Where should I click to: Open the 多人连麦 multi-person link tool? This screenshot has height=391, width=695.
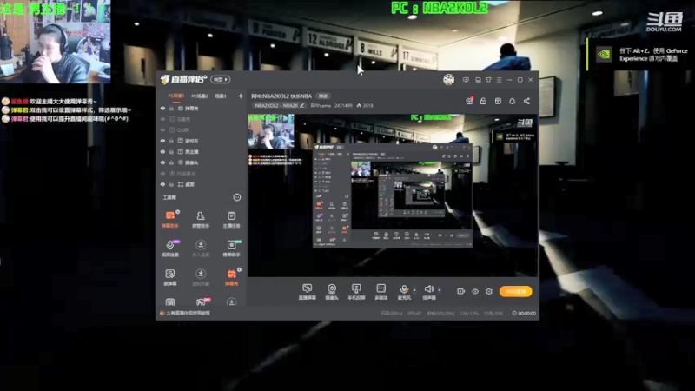[x=201, y=248]
